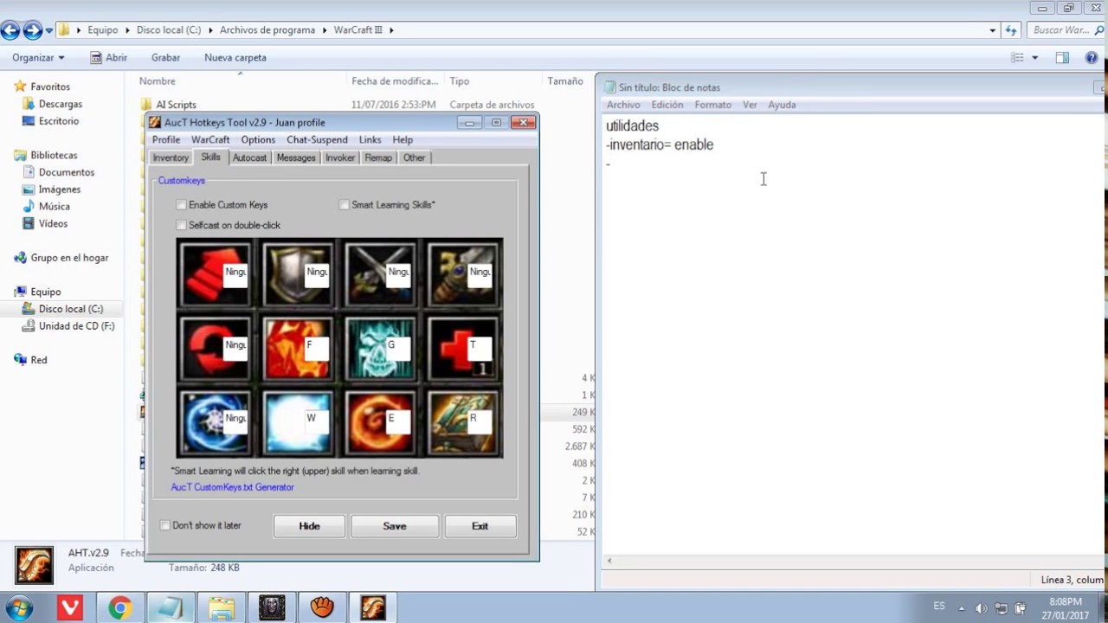1108x623 pixels.
Task: Open Google Chrome from the taskbar
Action: point(120,608)
